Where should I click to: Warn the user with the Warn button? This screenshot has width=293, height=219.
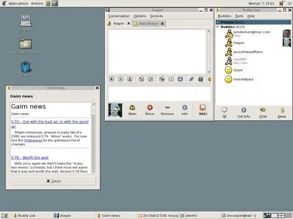pos(132,110)
